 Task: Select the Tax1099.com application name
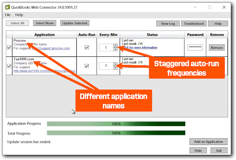click(24, 59)
